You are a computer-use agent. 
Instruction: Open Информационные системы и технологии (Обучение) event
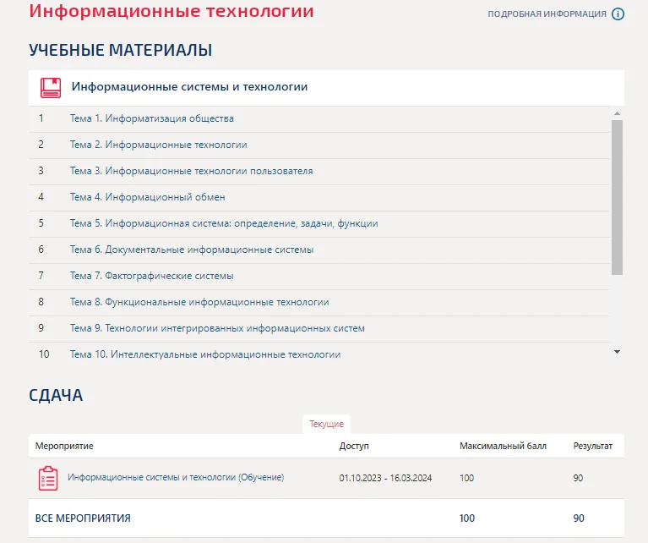(176, 477)
